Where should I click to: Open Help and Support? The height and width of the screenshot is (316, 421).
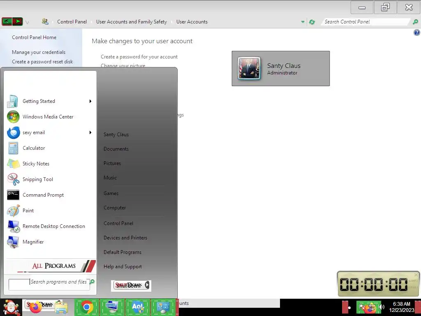click(x=123, y=267)
